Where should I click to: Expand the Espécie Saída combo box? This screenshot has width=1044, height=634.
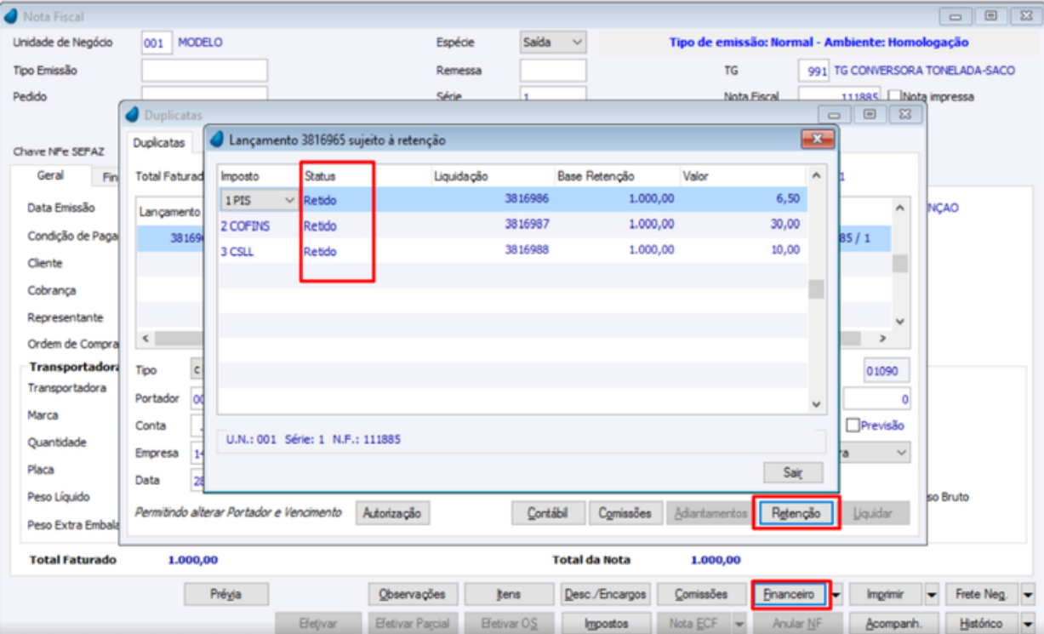(x=553, y=42)
